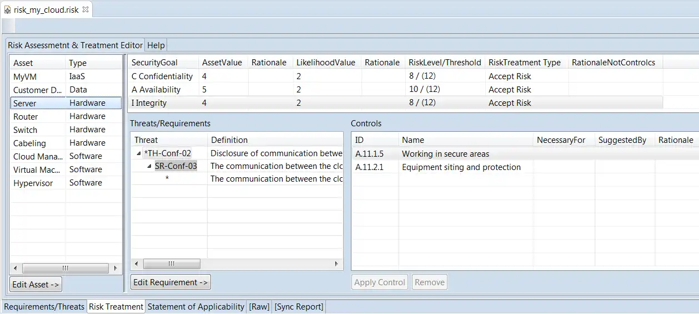Click the Remove control button
Screen dimensions: 699x314
(x=429, y=282)
